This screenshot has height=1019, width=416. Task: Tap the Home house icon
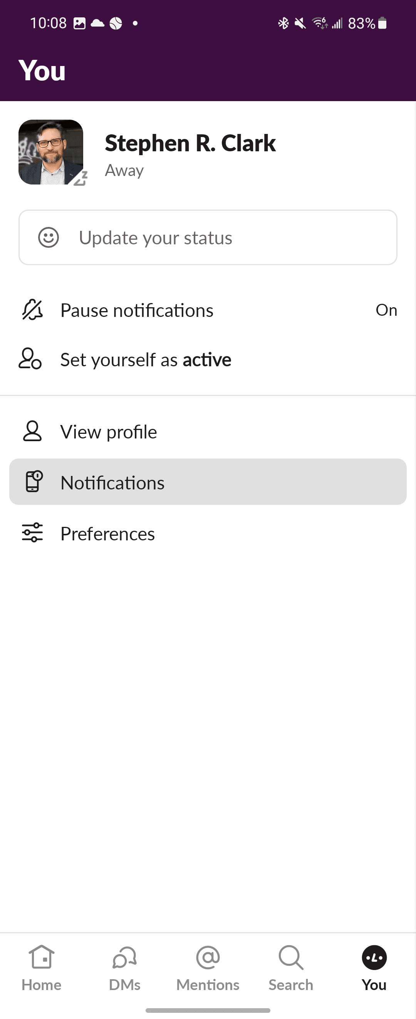click(x=42, y=957)
